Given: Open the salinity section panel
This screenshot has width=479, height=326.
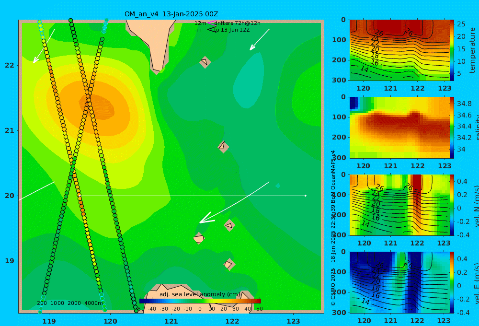Looking at the screenshot, I should pyautogui.click(x=399, y=128).
